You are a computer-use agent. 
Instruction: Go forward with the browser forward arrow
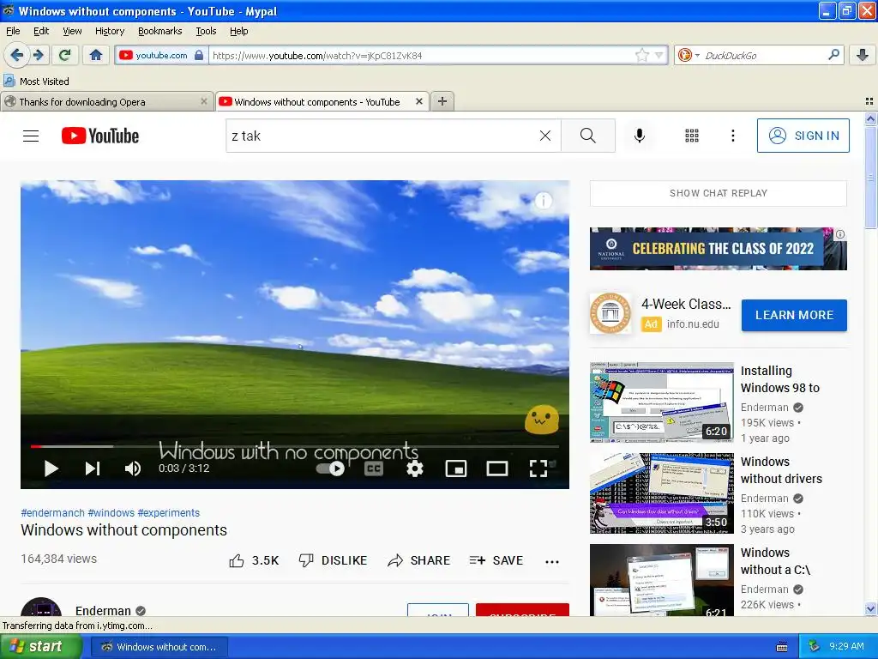39,55
